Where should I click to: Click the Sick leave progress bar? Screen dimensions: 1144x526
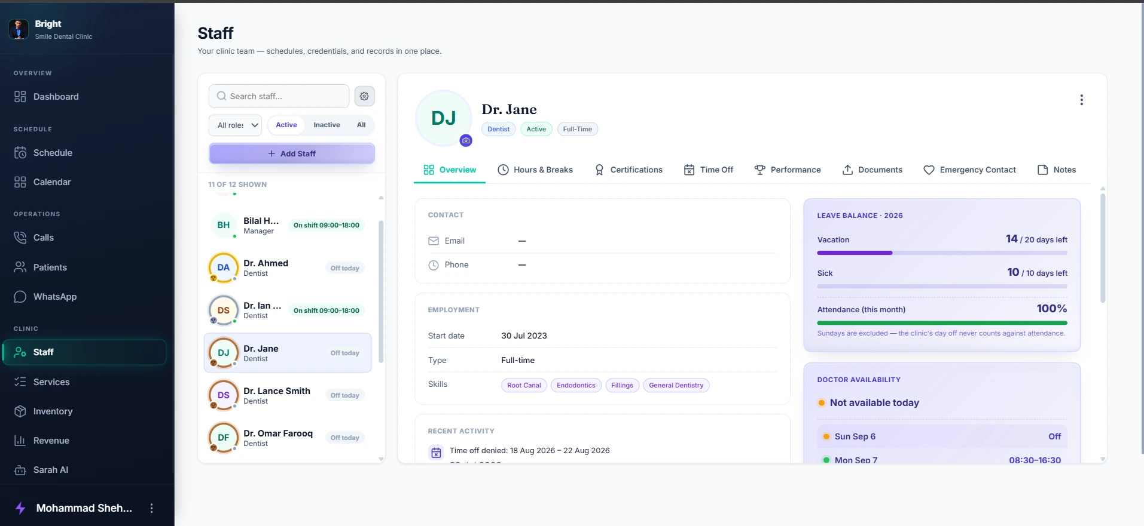point(942,287)
